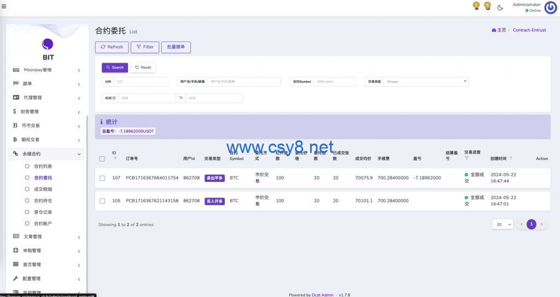Viewport: 560px width, 297px height.
Task: Click the Refresh button
Action: (112, 47)
